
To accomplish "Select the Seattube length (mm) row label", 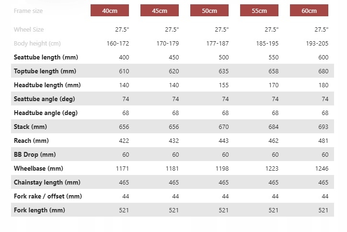I will [46, 58].
